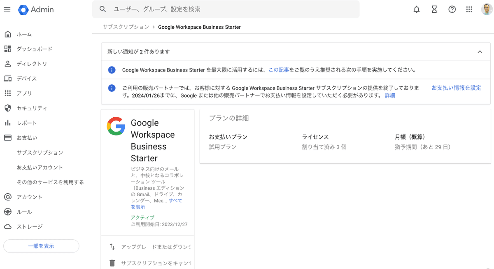Click the お支払い credit card icon
494x269 pixels.
7,138
